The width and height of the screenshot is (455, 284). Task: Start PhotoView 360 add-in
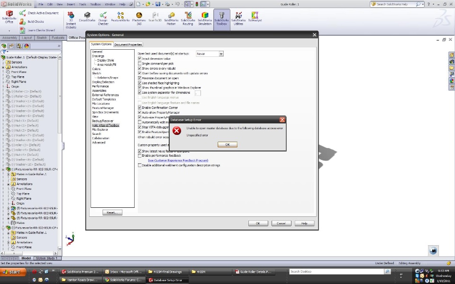pos(139,18)
